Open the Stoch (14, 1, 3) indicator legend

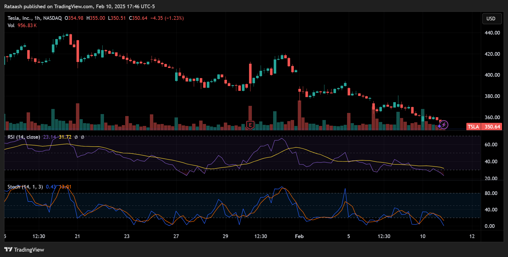pyautogui.click(x=25, y=187)
